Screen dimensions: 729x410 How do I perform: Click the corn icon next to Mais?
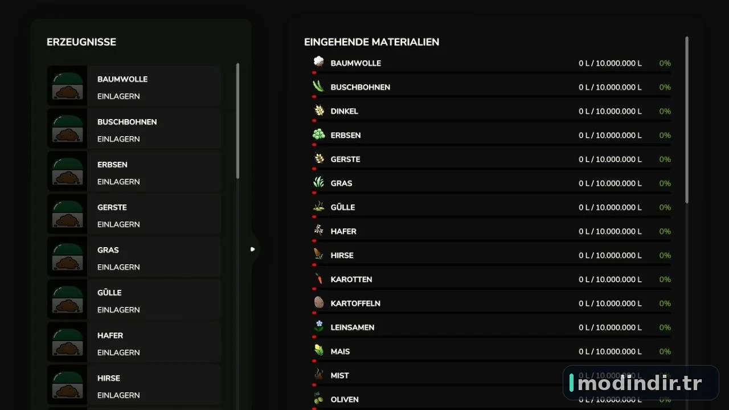318,350
